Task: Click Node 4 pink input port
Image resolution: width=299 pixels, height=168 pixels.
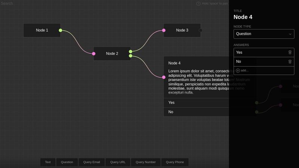Action: 164,77
